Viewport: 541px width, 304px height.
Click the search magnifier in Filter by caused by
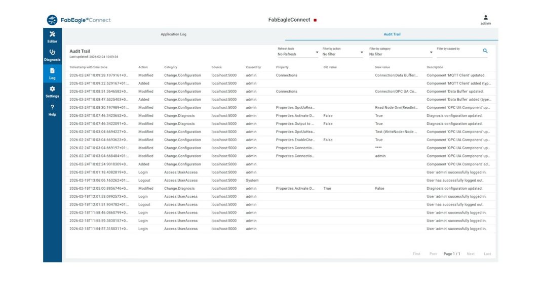(485, 51)
